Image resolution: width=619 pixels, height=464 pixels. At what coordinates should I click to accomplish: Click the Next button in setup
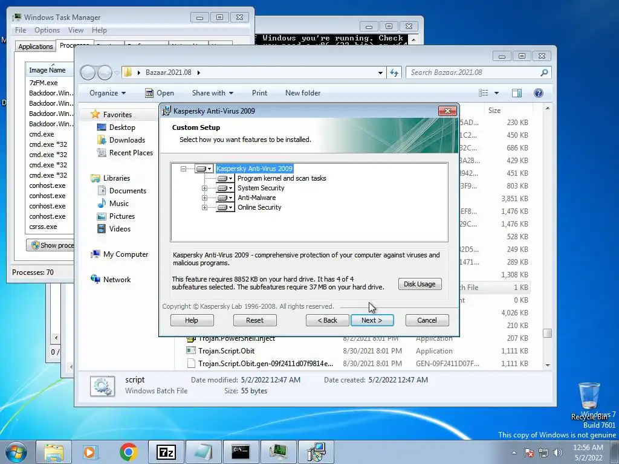pos(372,320)
